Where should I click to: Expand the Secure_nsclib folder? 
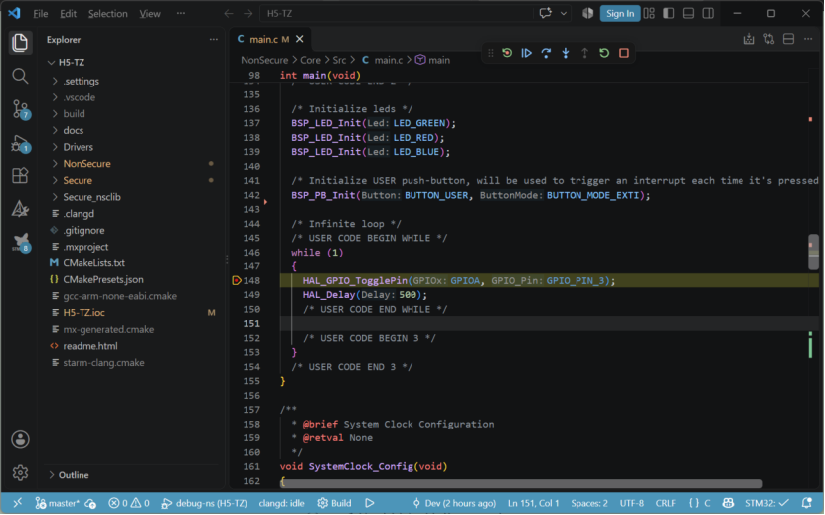pos(131,197)
